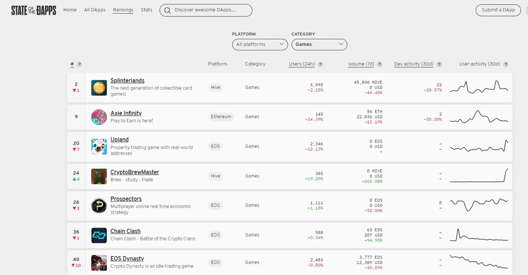This screenshot has width=528, height=275.
Task: Click the CATEGORY filter label
Action: tap(303, 34)
